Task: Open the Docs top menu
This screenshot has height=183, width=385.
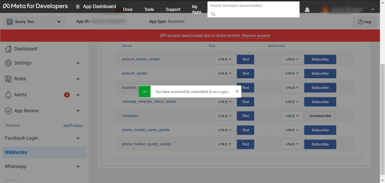Action: click(x=128, y=9)
